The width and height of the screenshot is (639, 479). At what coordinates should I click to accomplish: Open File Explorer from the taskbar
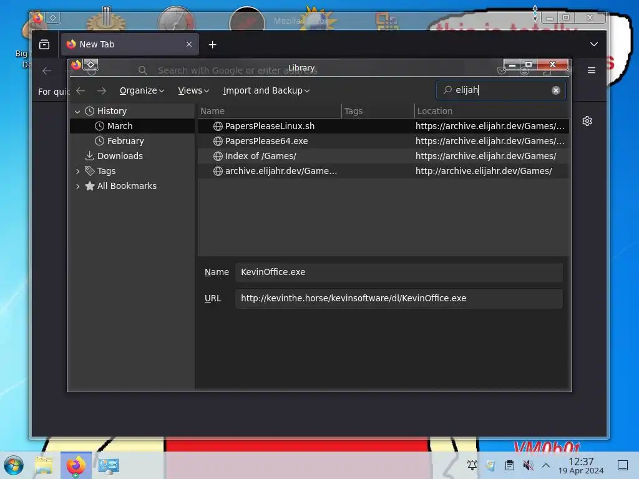[x=44, y=465]
